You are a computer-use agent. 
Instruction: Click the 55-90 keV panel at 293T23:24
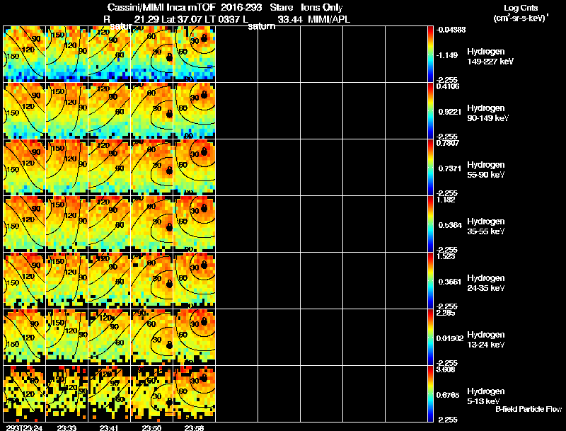point(25,167)
